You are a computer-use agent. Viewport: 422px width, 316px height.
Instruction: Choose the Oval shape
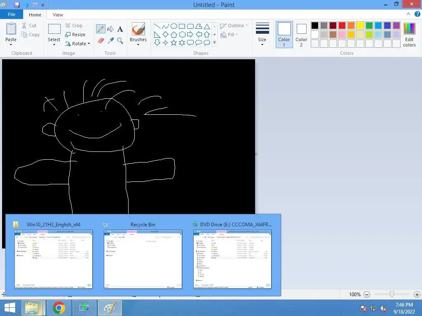coord(174,26)
